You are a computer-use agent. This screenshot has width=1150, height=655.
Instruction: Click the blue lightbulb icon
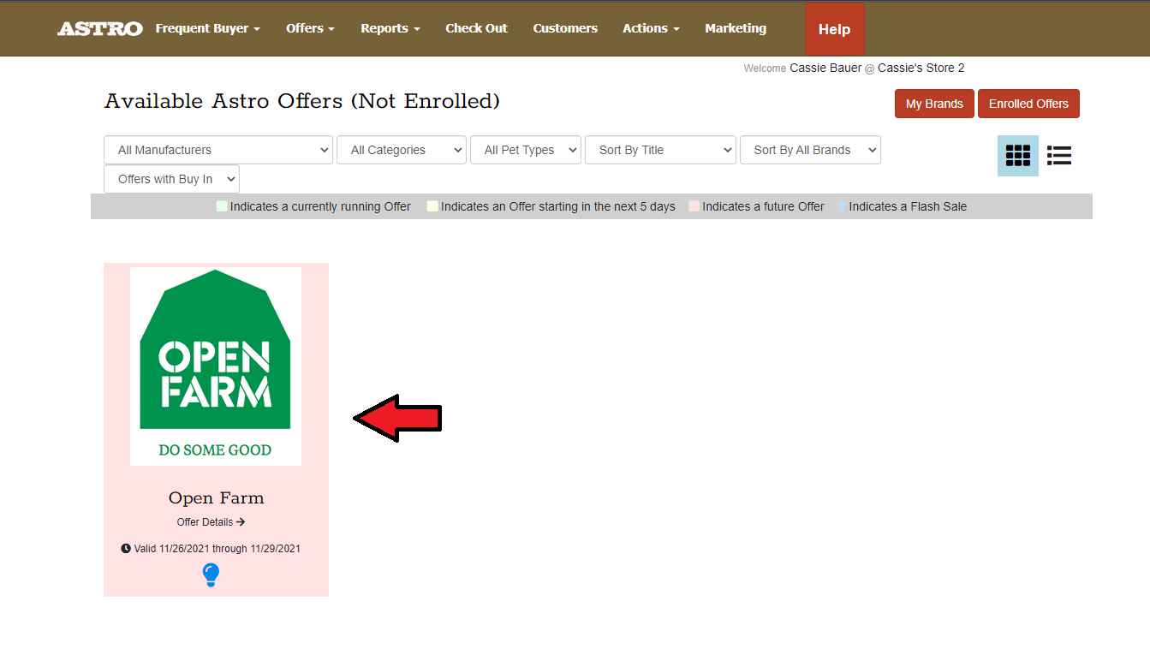pyautogui.click(x=211, y=575)
